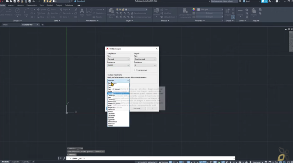Click the Copia copy tool
Viewport: 293px width, 163px height.
(x=41, y=13)
